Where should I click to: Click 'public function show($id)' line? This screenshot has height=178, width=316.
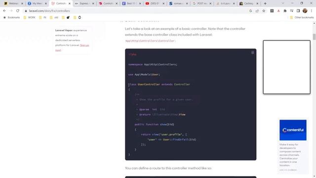pyautogui.click(x=155, y=125)
